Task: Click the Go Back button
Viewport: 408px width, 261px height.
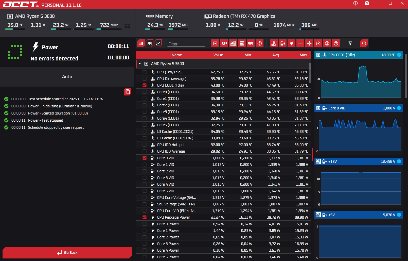Action: pyautogui.click(x=67, y=253)
